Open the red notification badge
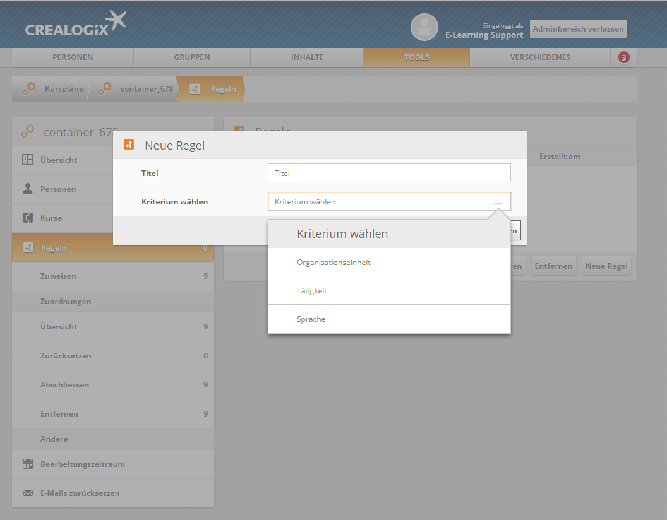 pos(623,57)
